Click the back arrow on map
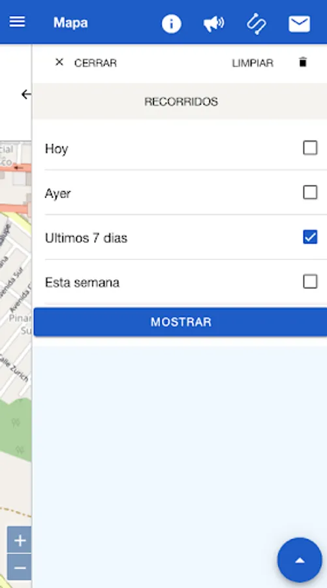 coord(26,94)
